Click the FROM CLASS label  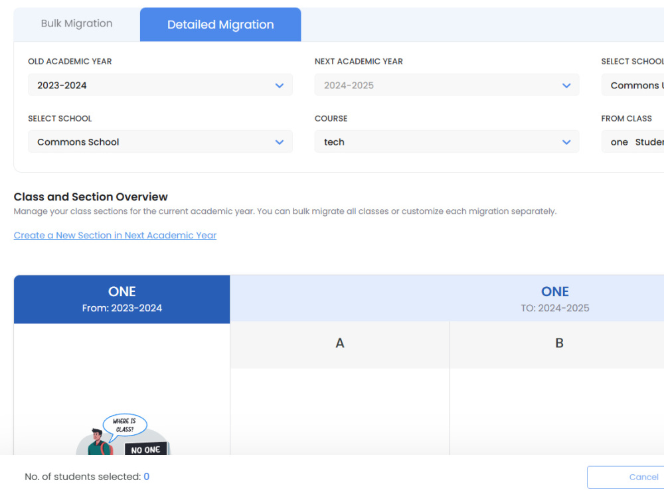[626, 119]
